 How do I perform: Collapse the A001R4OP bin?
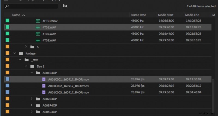point(32,72)
